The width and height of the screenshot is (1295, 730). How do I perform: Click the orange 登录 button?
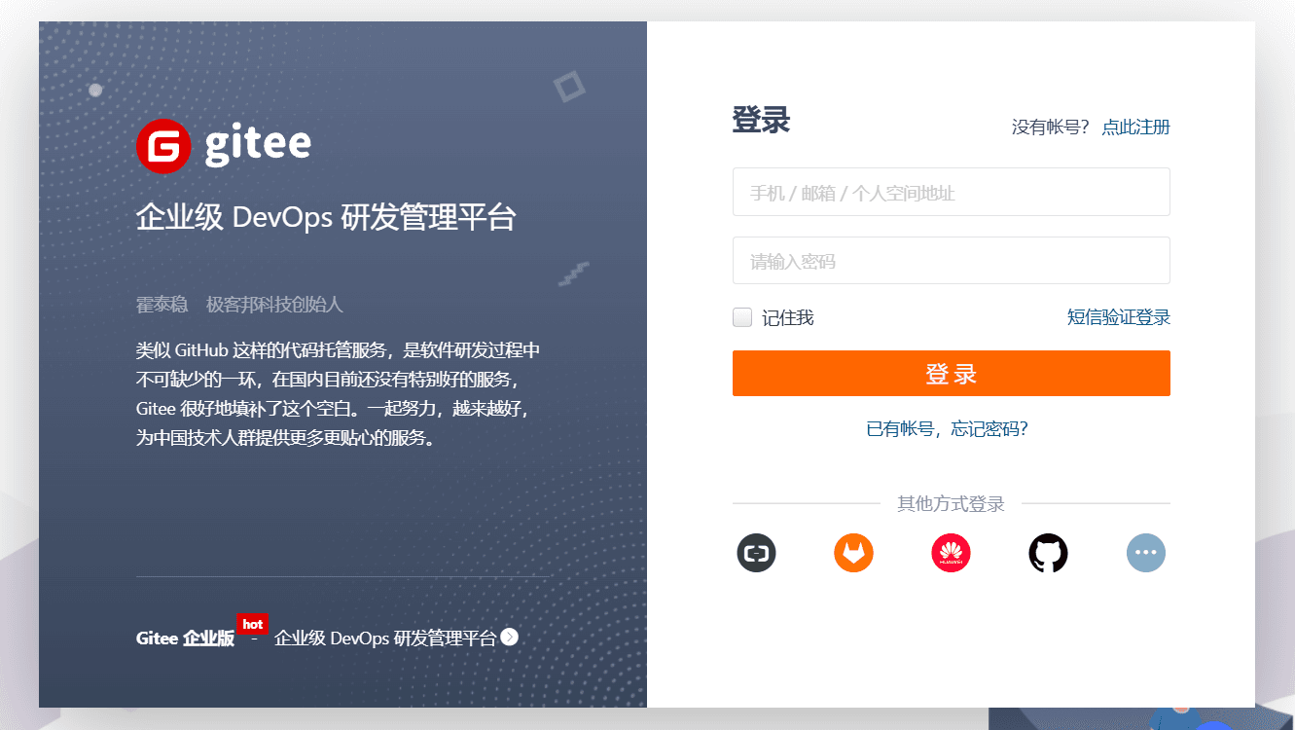(x=952, y=374)
